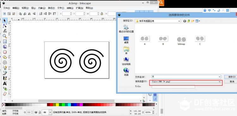Rotate selection 90° clockwise icon
The image size is (237, 116).
[x=25, y=14]
